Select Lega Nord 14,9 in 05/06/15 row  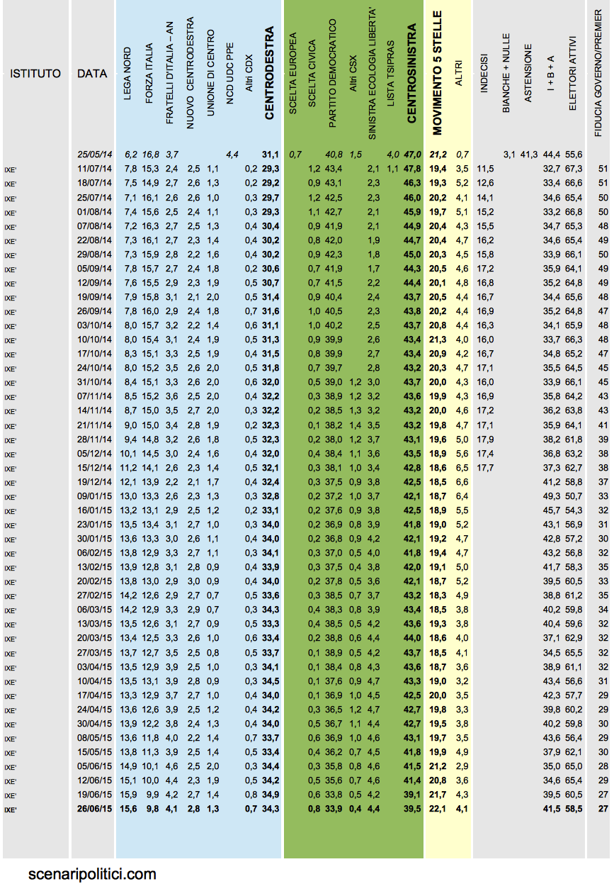pos(130,766)
